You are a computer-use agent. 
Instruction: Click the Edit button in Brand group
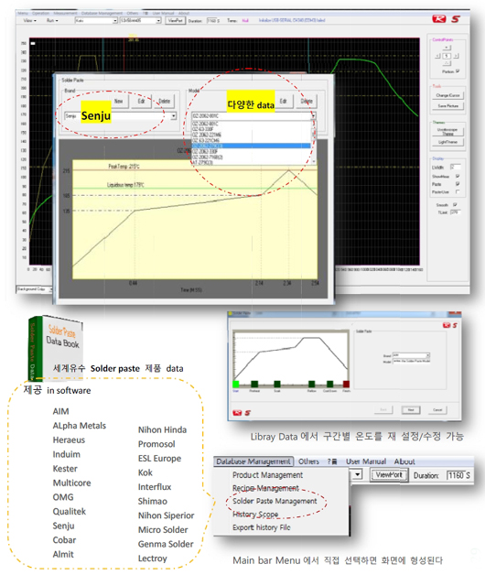tap(141, 102)
